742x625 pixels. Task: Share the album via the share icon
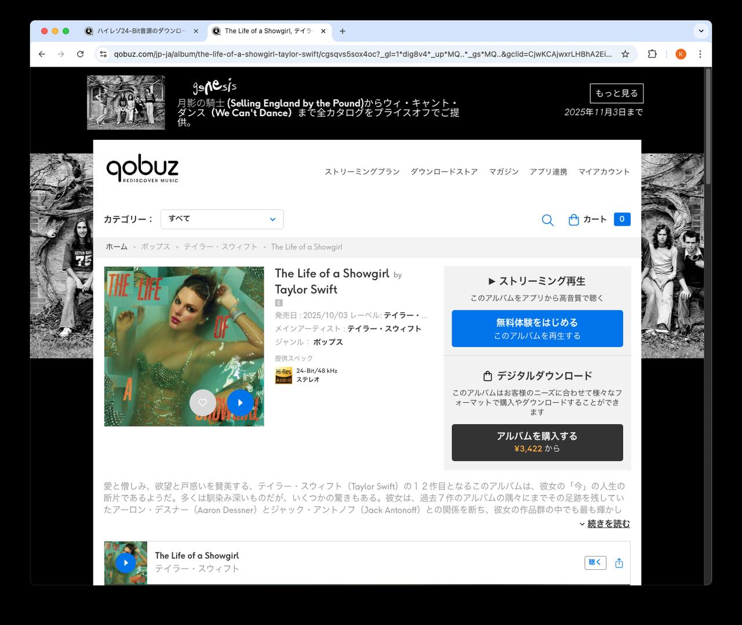click(619, 562)
